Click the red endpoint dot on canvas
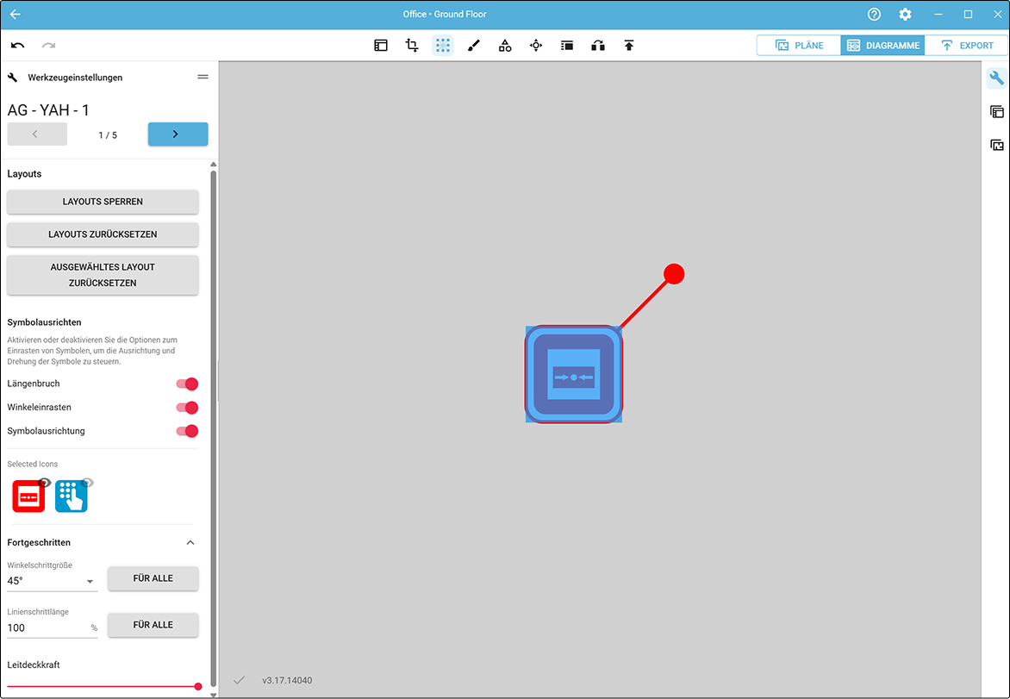Viewport: 1010px width, 699px height. click(674, 274)
